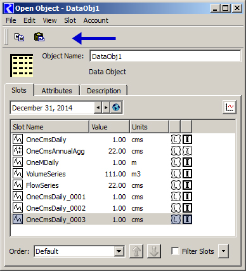Click the Units column header
This screenshot has width=246, height=271.
pos(149,127)
